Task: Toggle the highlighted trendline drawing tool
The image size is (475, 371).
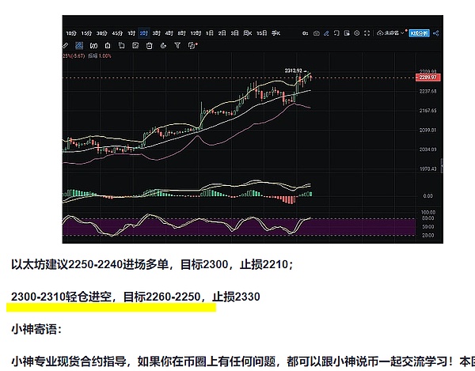Action: 79,46
